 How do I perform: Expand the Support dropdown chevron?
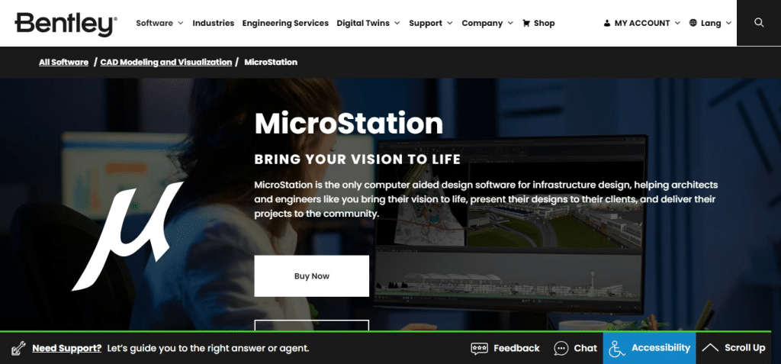(x=450, y=23)
